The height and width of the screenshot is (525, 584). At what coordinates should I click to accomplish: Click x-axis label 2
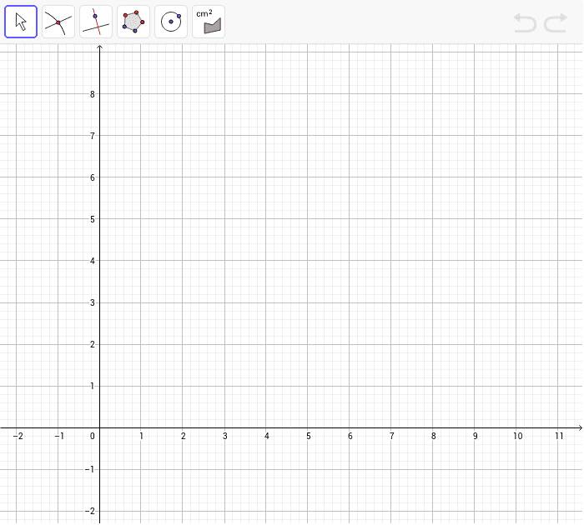[x=184, y=436]
